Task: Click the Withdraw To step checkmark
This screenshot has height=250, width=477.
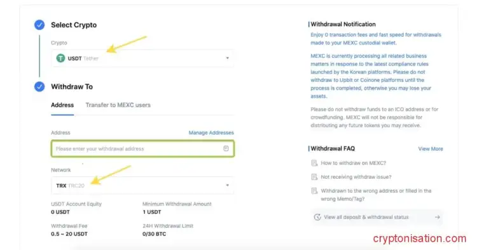Action: pyautogui.click(x=39, y=87)
